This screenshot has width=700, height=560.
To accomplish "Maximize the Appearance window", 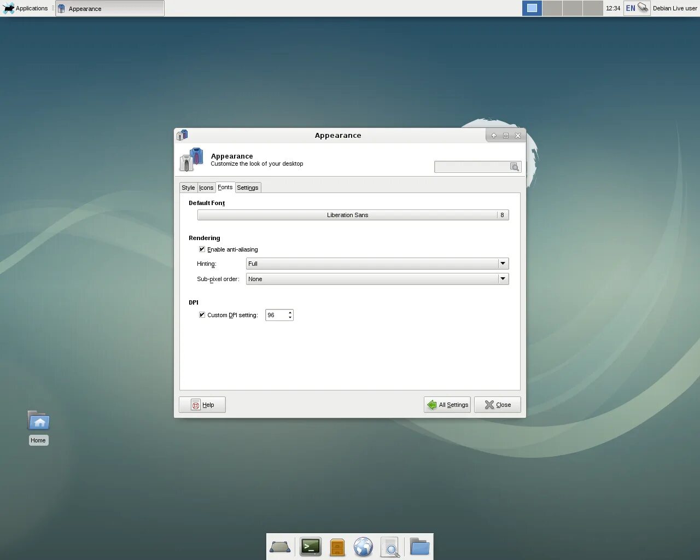I will (506, 136).
